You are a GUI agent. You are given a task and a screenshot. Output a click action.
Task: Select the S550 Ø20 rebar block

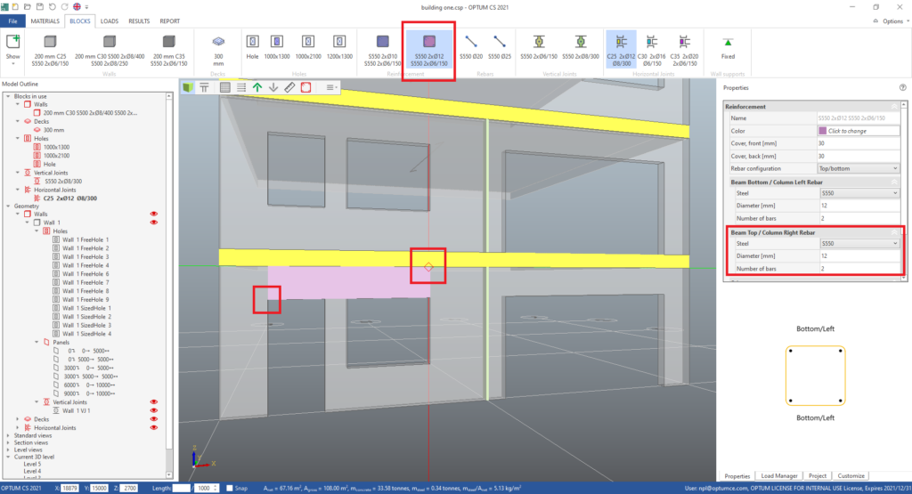click(x=471, y=47)
